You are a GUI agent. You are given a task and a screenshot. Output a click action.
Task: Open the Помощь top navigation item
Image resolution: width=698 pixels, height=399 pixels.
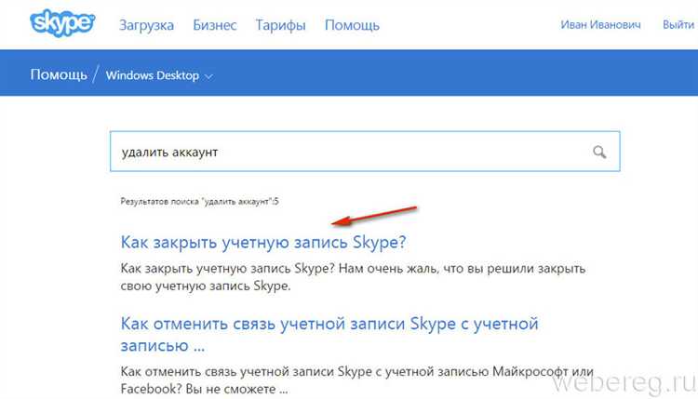(352, 25)
